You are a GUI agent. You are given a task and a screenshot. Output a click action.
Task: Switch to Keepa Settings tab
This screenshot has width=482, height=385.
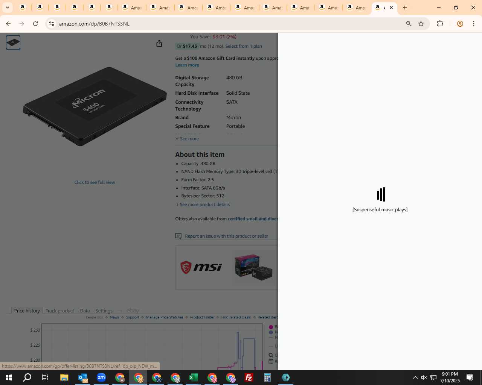click(x=104, y=311)
